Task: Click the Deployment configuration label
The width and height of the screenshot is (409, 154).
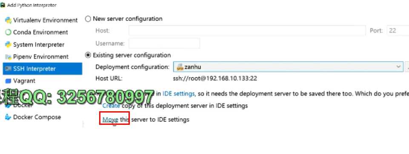Action: tap(132, 67)
